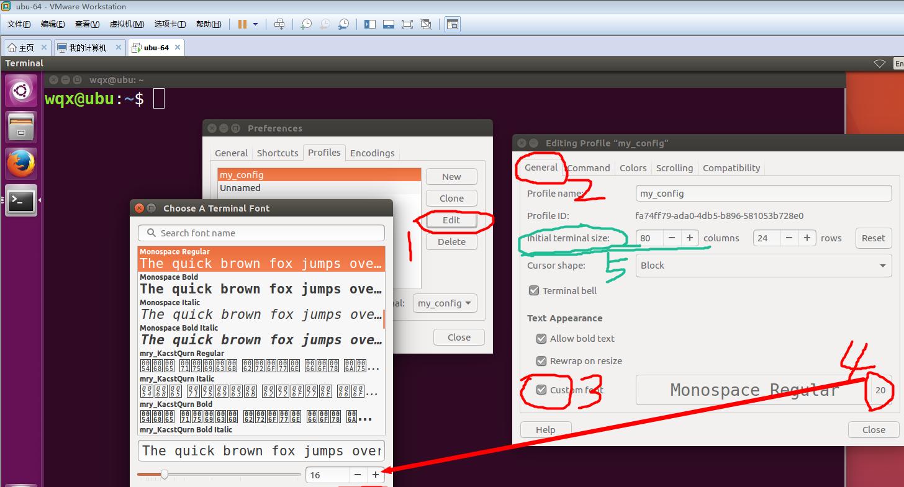This screenshot has width=904, height=487.
Task: Switch to the Shortcuts tab in Preferences
Action: (x=278, y=153)
